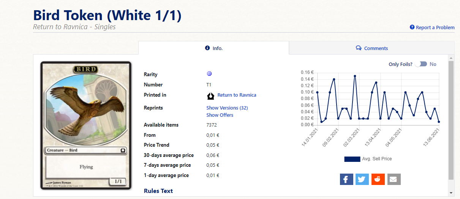
Task: Click the token rarity symbol circle
Action: coord(209,74)
